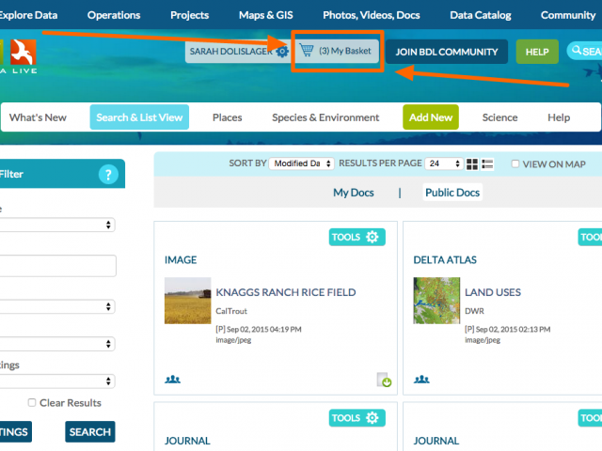
Task: Click group icon on Land Uses card
Action: pos(421,380)
